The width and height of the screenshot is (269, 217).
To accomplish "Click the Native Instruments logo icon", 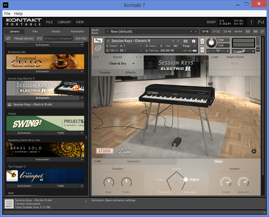I will click(x=261, y=22).
